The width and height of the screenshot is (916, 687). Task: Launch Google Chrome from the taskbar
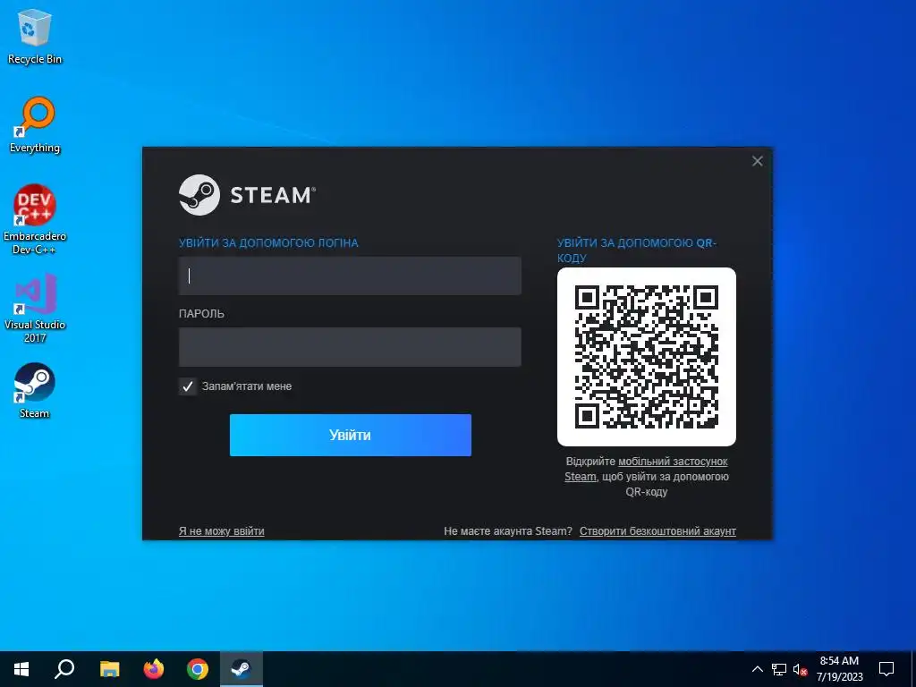[198, 669]
